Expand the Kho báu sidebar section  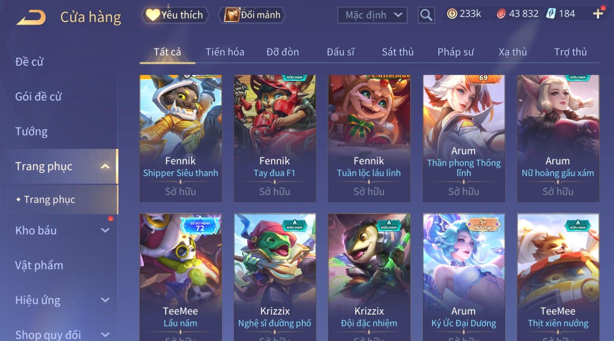click(x=105, y=230)
